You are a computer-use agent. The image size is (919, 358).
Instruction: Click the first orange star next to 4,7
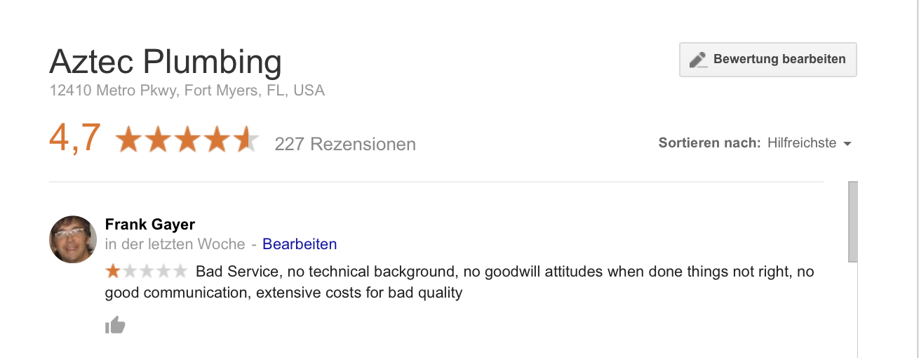129,139
